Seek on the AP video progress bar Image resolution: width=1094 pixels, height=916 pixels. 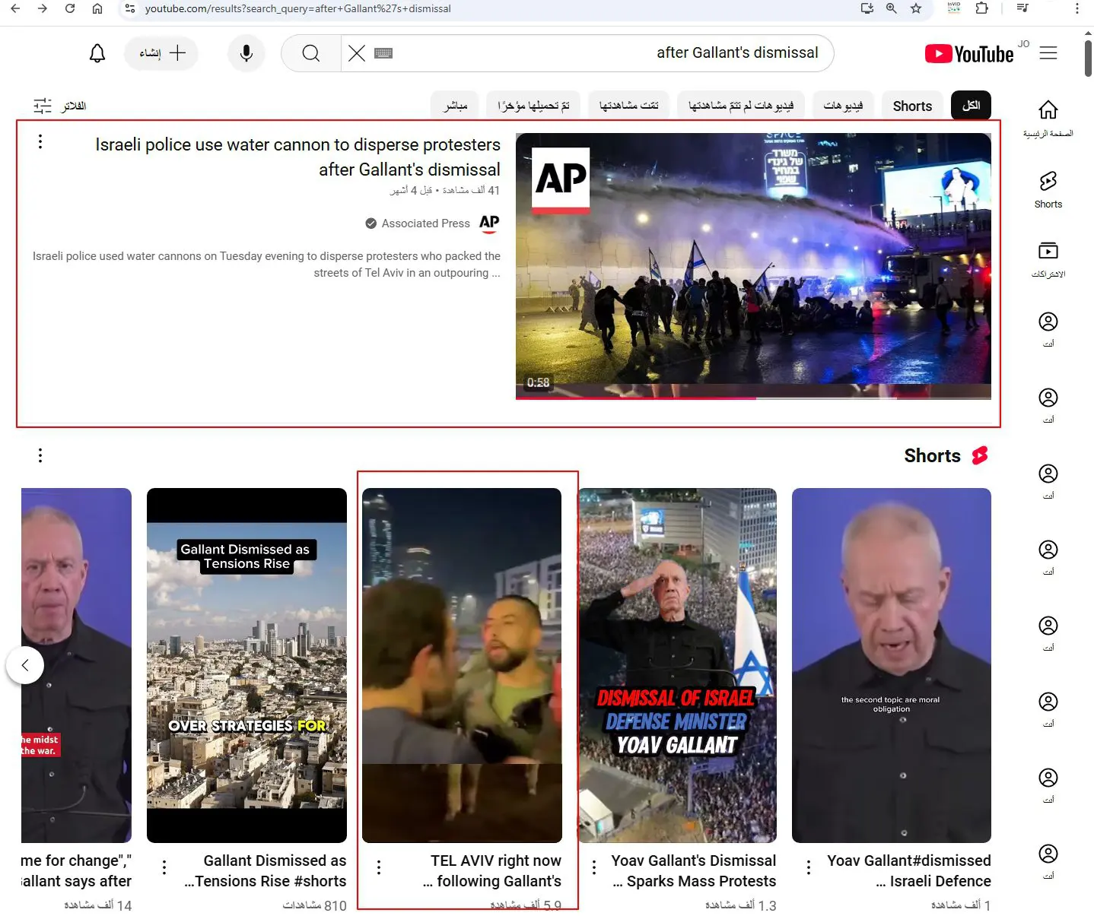tap(753, 398)
